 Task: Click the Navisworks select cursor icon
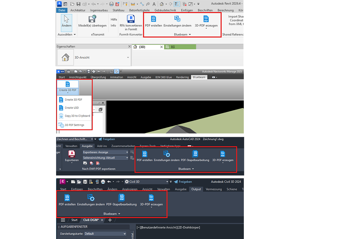(117, 71)
